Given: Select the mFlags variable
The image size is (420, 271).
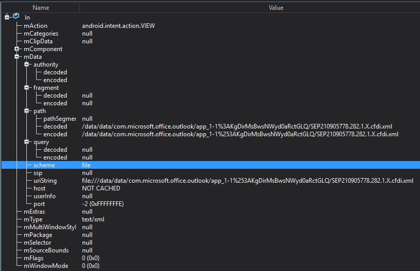Looking at the screenshot, I should (x=34, y=258).
